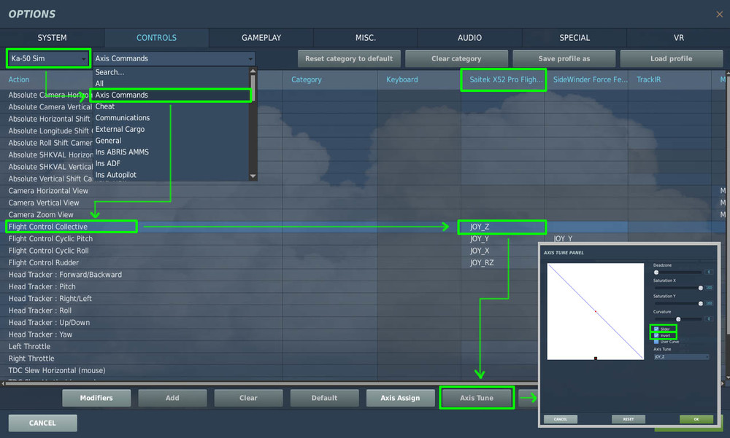Open the SPECIAL tab
The image size is (730, 438).
point(574,38)
